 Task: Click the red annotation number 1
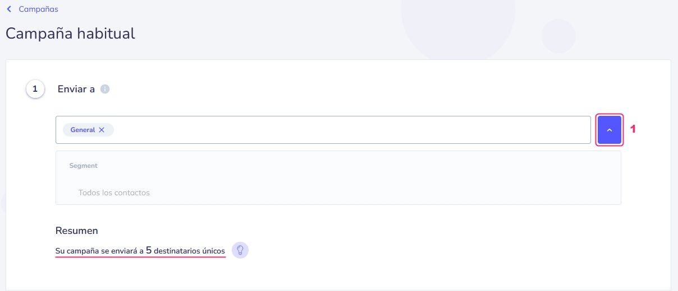(633, 129)
